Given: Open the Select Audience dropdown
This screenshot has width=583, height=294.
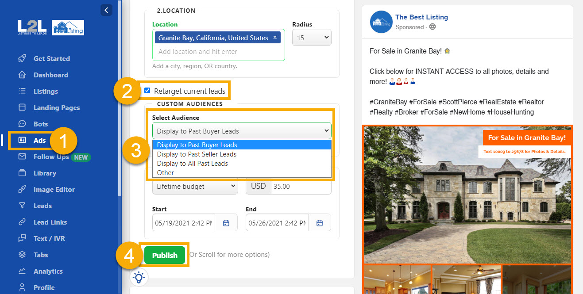Looking at the screenshot, I should 242,131.
